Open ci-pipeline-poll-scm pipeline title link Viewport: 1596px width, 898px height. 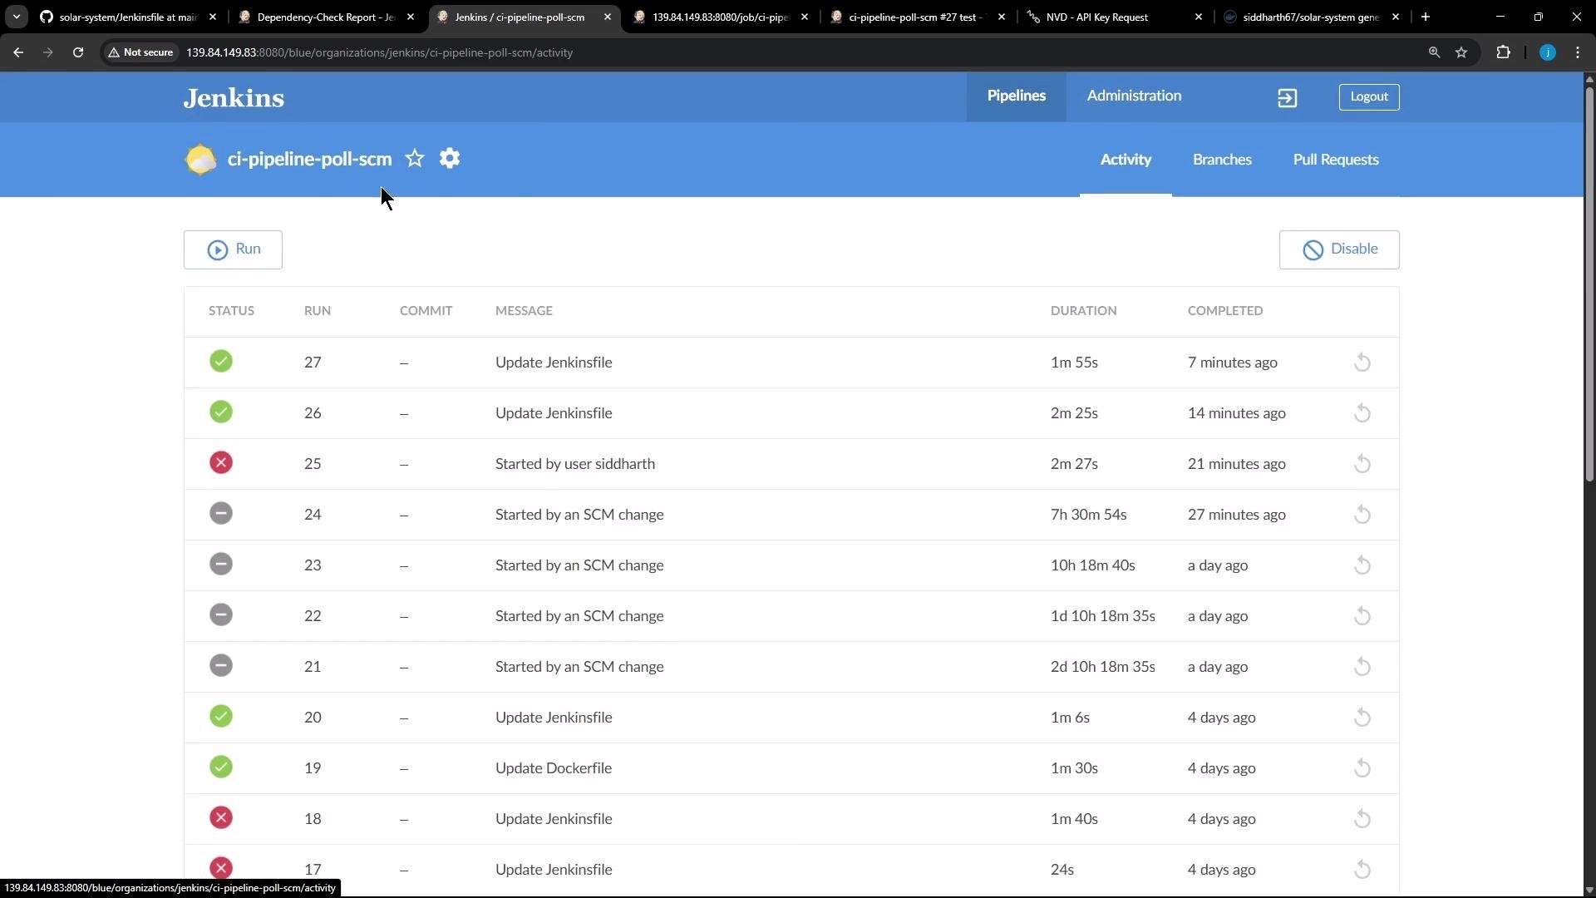coord(309,159)
